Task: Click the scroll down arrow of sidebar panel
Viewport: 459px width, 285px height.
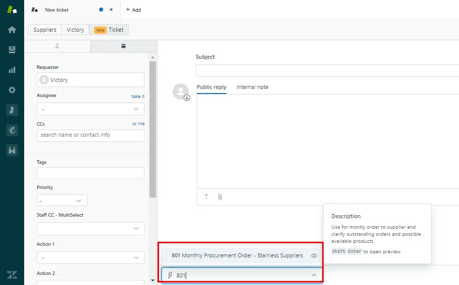Action: pos(152,280)
